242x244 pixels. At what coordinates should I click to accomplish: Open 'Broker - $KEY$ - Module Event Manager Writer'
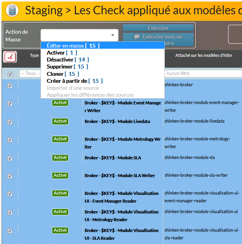[x=123, y=107]
